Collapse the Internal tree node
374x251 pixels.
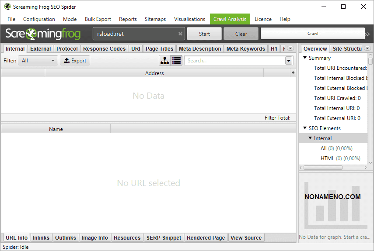tap(310, 138)
